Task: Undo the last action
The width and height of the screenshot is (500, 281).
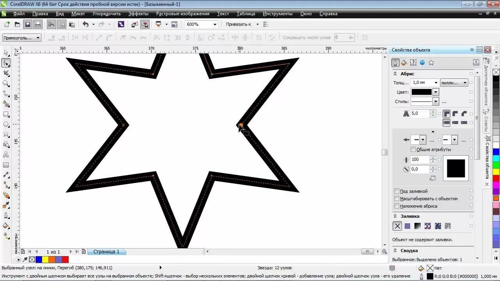Action: (85, 24)
